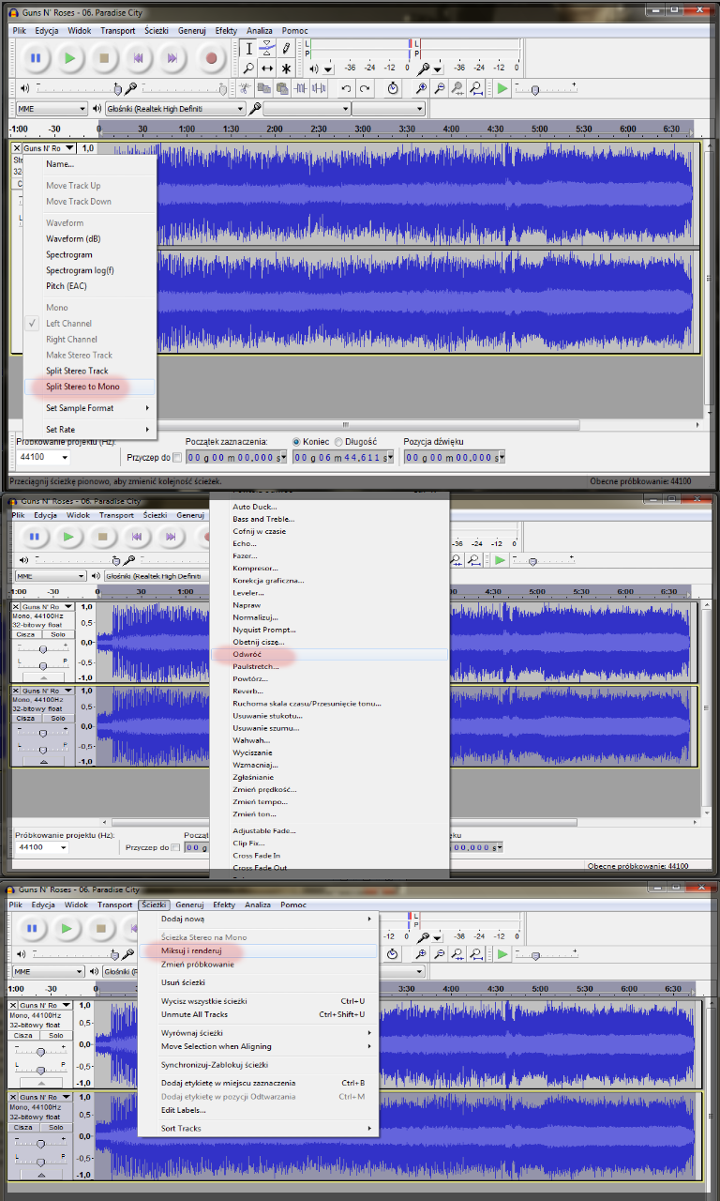
Task: Choose 'Spectrogram log(f)' in track menu
Action: [x=91, y=270]
